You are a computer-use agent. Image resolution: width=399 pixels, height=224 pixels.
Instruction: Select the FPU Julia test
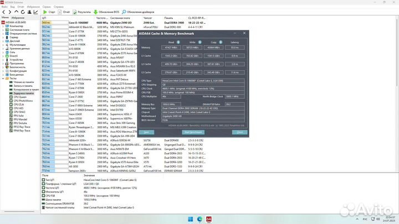tap(18, 116)
